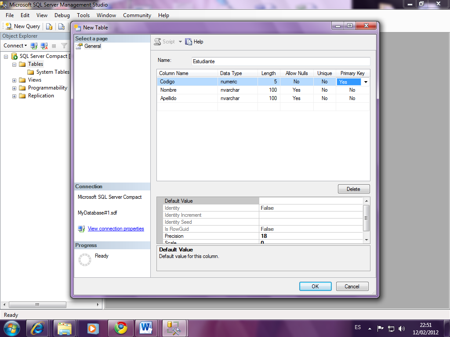Click the OK button
This screenshot has height=337, width=450.
(315, 287)
